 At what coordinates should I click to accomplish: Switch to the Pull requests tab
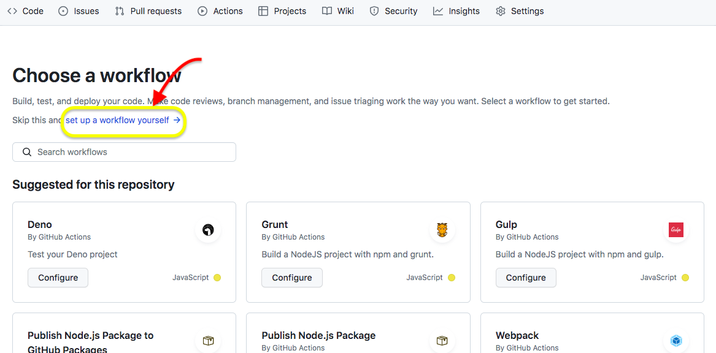pyautogui.click(x=148, y=11)
